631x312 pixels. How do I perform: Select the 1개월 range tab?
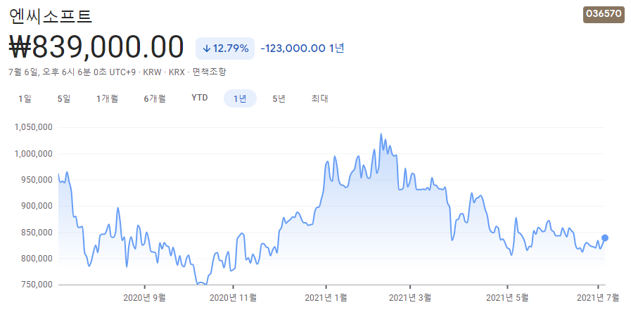(107, 98)
